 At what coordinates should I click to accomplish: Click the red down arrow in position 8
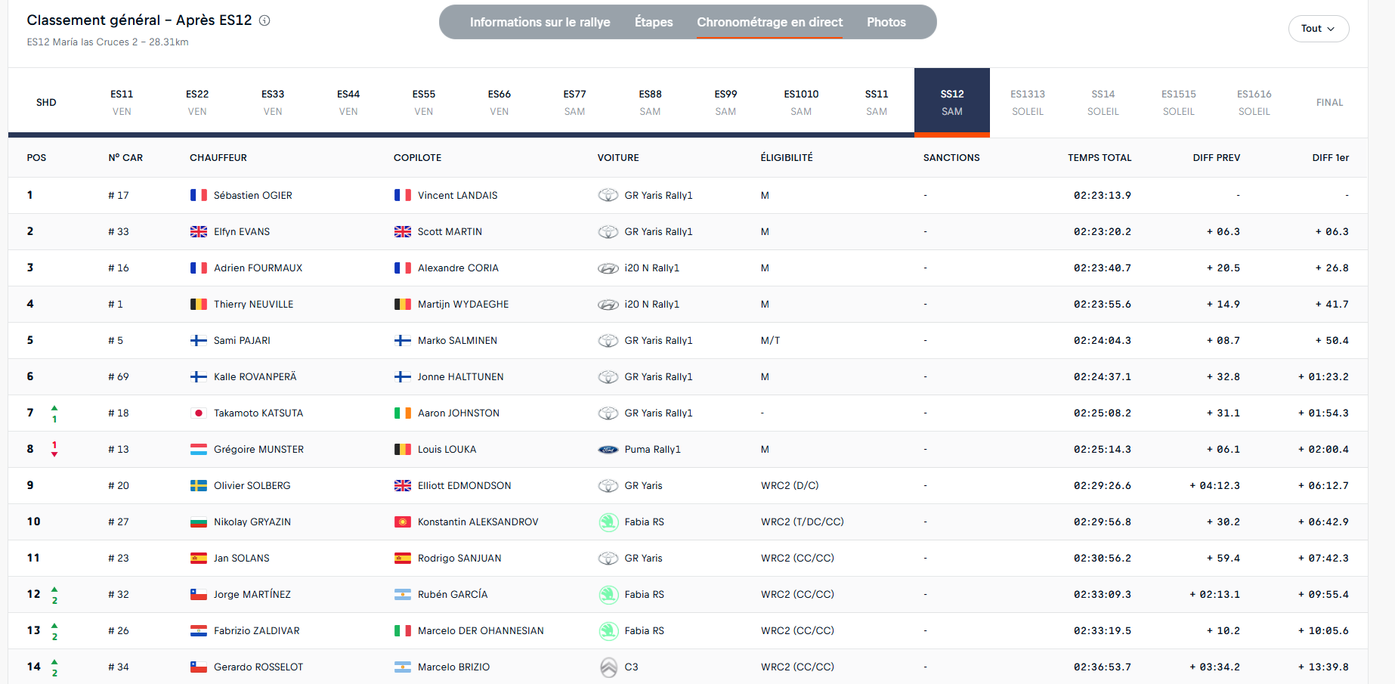pos(54,454)
